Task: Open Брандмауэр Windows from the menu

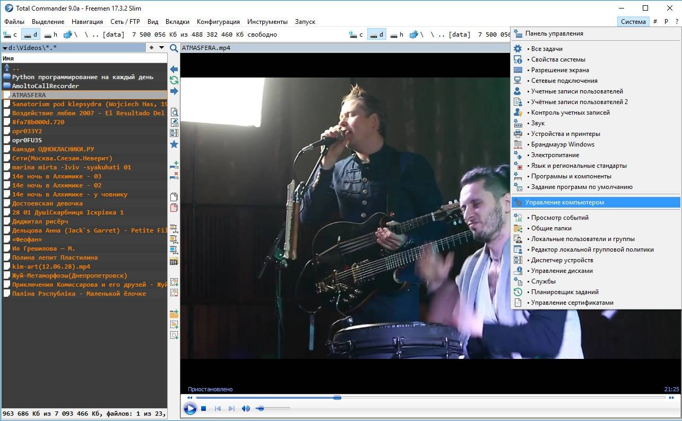Action: pos(595,144)
